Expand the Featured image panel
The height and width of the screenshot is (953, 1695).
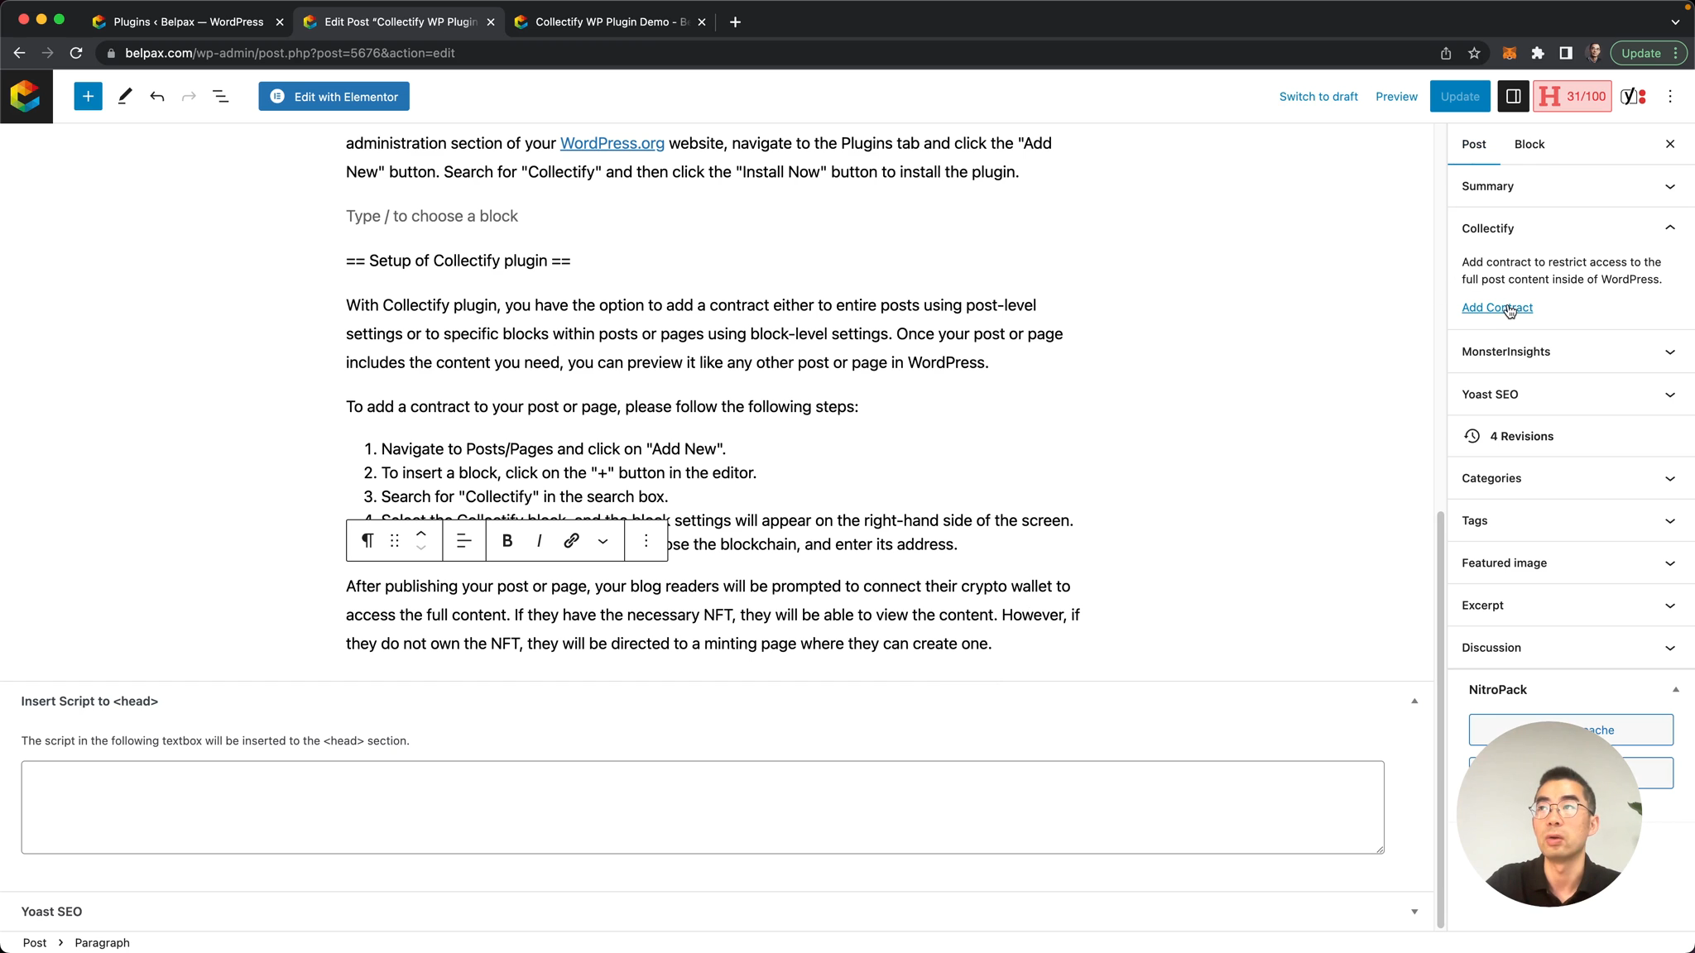[x=1571, y=563]
